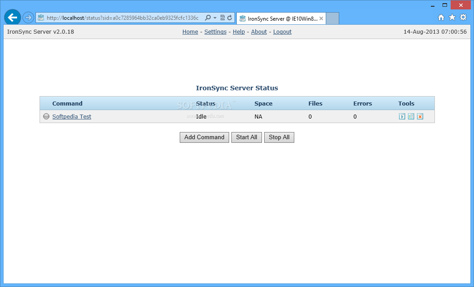Open the browser Tools gear icon

pyautogui.click(x=463, y=17)
